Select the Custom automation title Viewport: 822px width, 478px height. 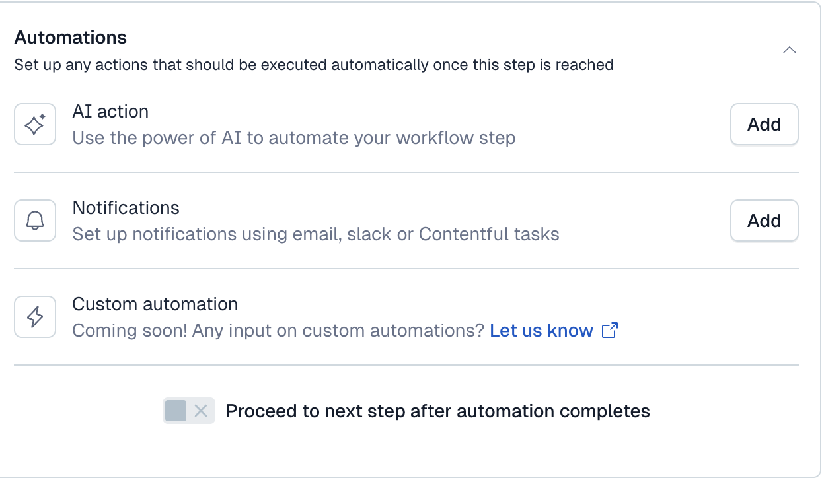(x=155, y=304)
